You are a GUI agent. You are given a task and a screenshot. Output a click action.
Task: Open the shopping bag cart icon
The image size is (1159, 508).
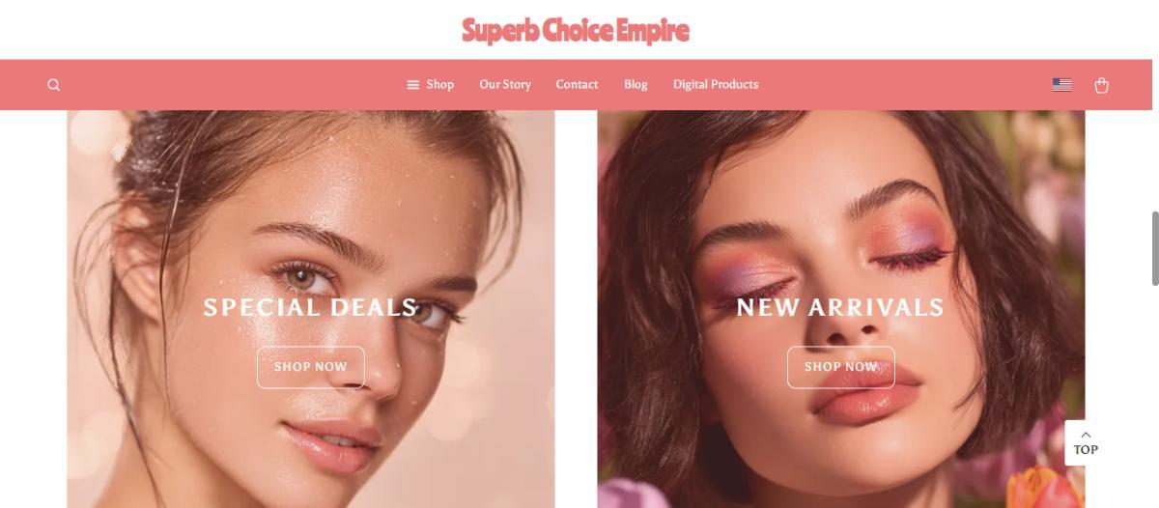pos(1101,85)
